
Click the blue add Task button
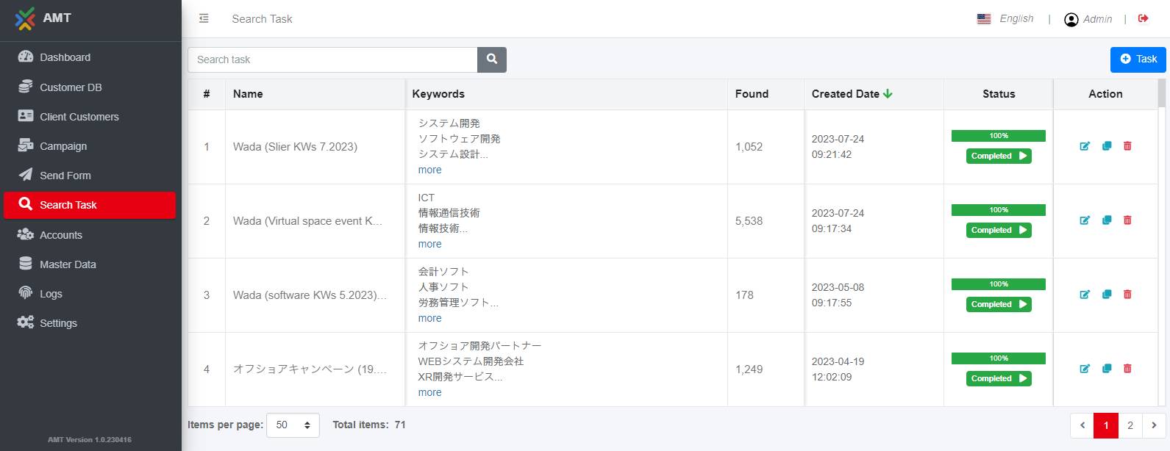point(1138,59)
